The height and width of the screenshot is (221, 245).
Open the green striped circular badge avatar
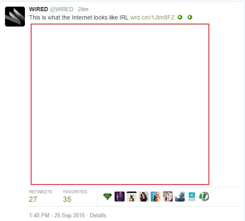[204, 197]
